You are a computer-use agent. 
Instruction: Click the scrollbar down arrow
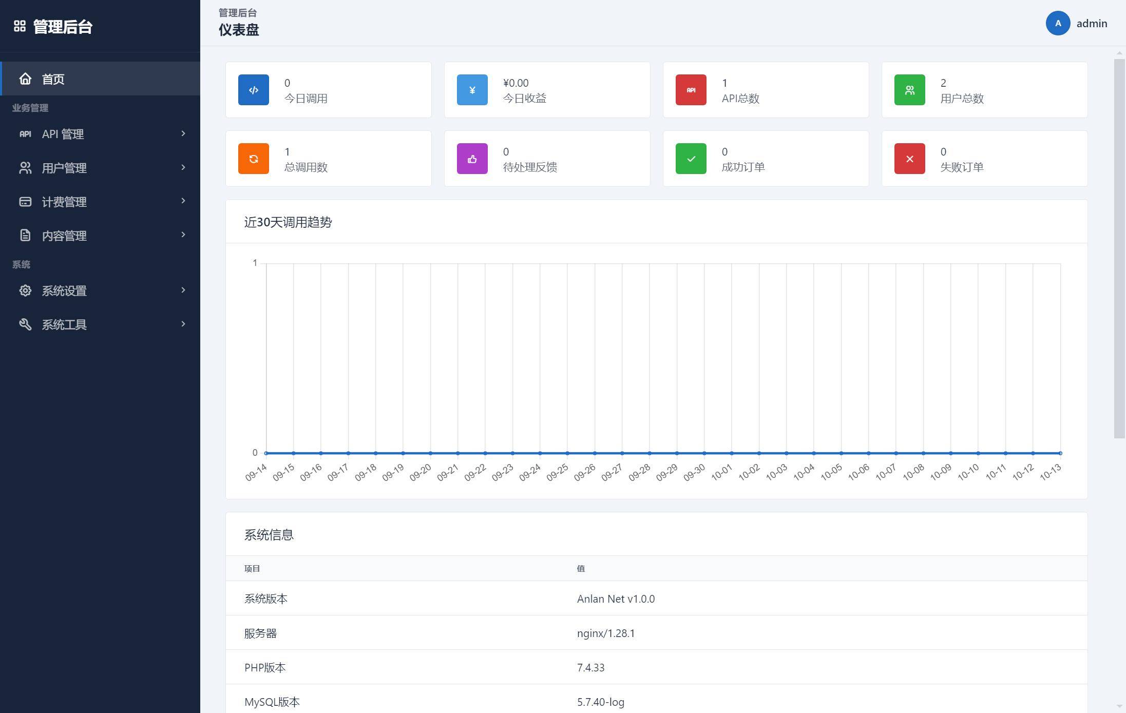pos(1119,707)
